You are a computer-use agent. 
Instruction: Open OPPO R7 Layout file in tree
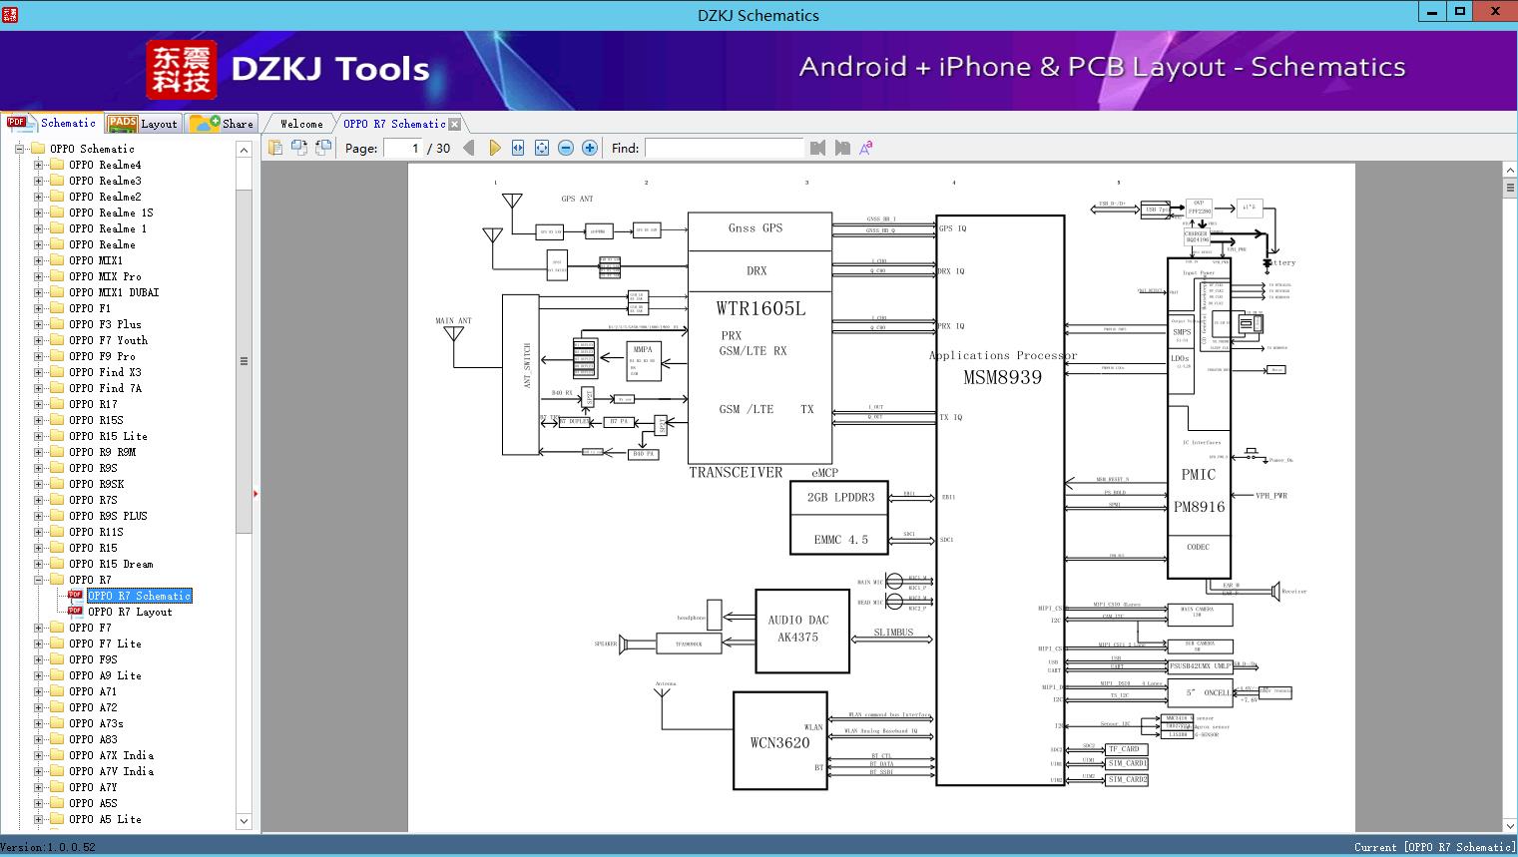click(130, 612)
